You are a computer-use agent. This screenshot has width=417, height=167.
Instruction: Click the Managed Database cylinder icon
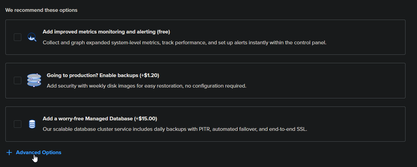click(x=32, y=124)
